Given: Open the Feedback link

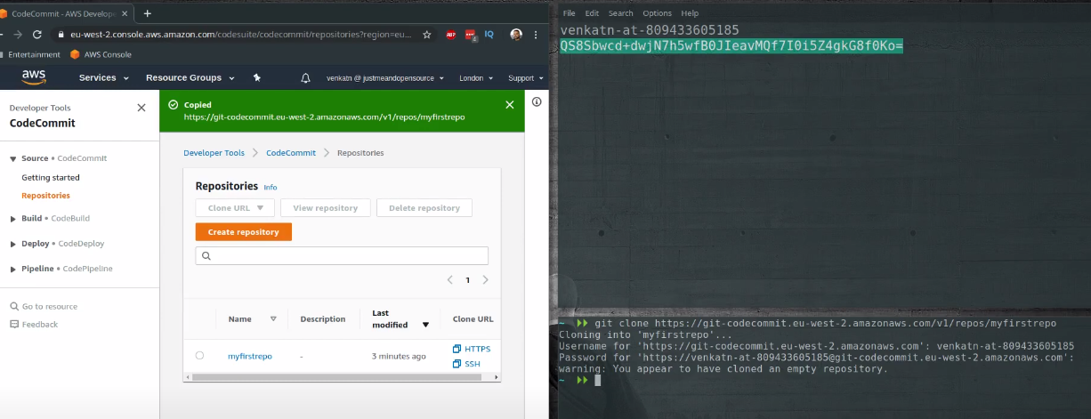Looking at the screenshot, I should pos(34,324).
